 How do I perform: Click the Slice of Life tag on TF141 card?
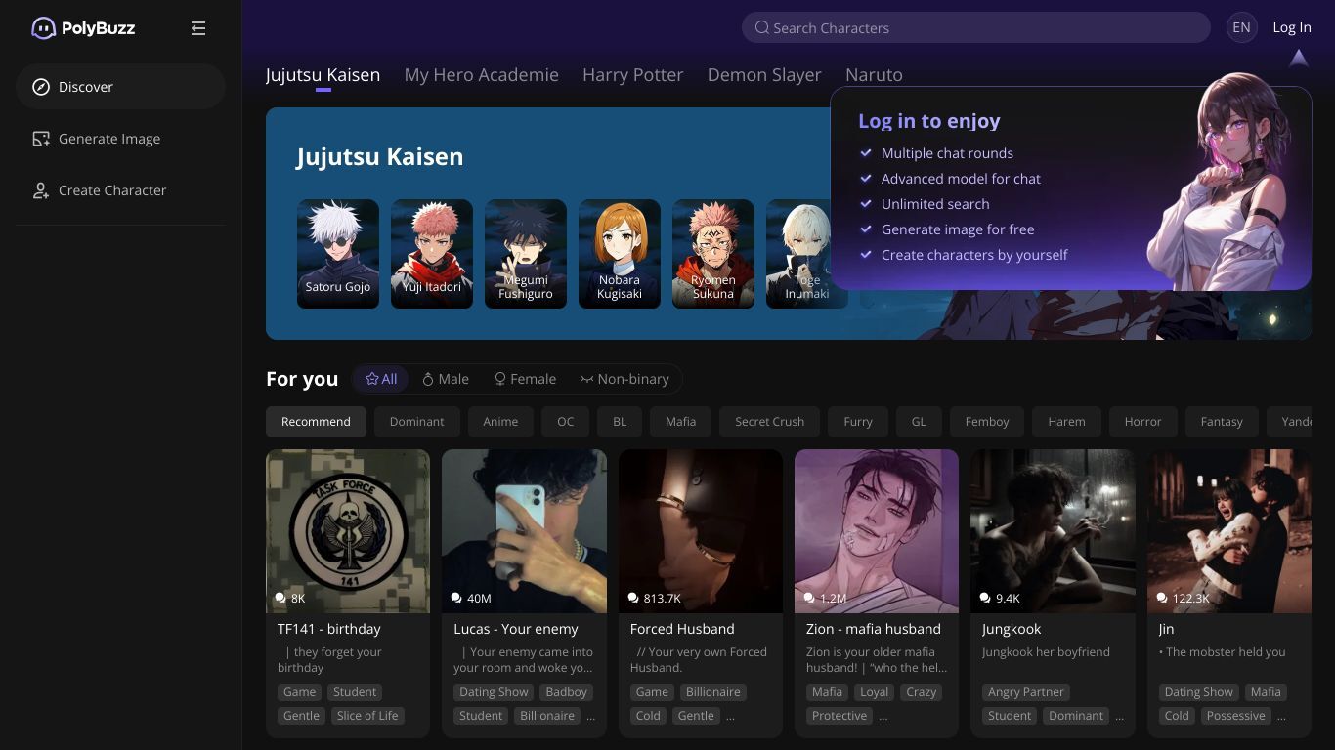pyautogui.click(x=367, y=716)
